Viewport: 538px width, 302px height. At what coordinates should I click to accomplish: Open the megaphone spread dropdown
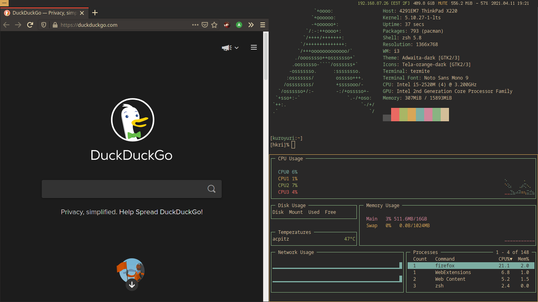point(230,48)
